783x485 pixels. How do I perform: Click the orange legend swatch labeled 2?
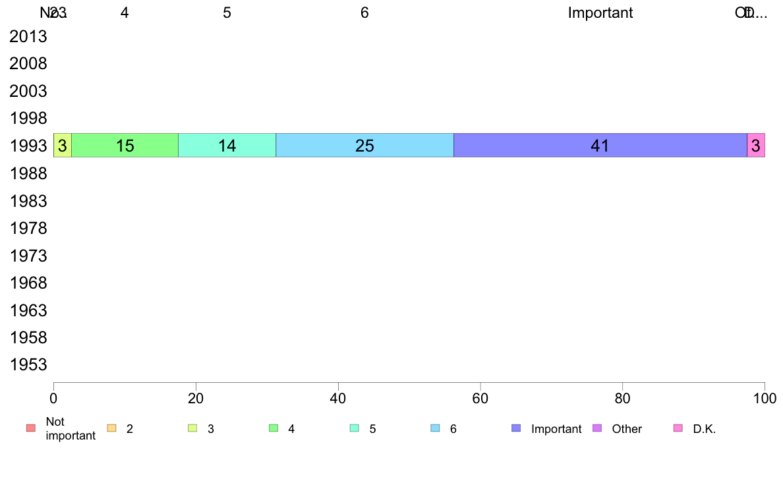pyautogui.click(x=112, y=428)
